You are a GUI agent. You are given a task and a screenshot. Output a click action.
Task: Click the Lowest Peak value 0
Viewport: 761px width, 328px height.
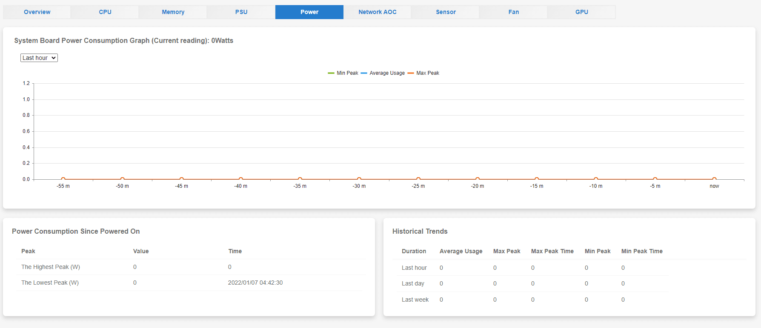point(135,283)
